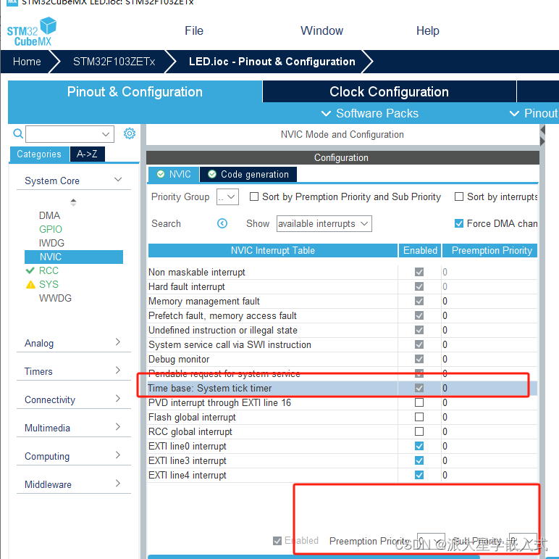Image resolution: width=559 pixels, height=559 pixels.
Task: Expand the Software Packs menu
Action: [x=370, y=114]
